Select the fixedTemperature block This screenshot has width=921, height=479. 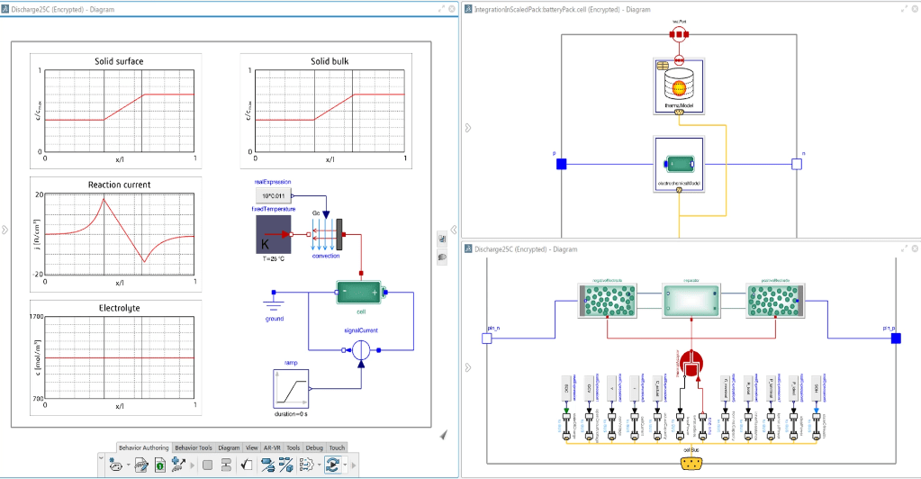(272, 233)
